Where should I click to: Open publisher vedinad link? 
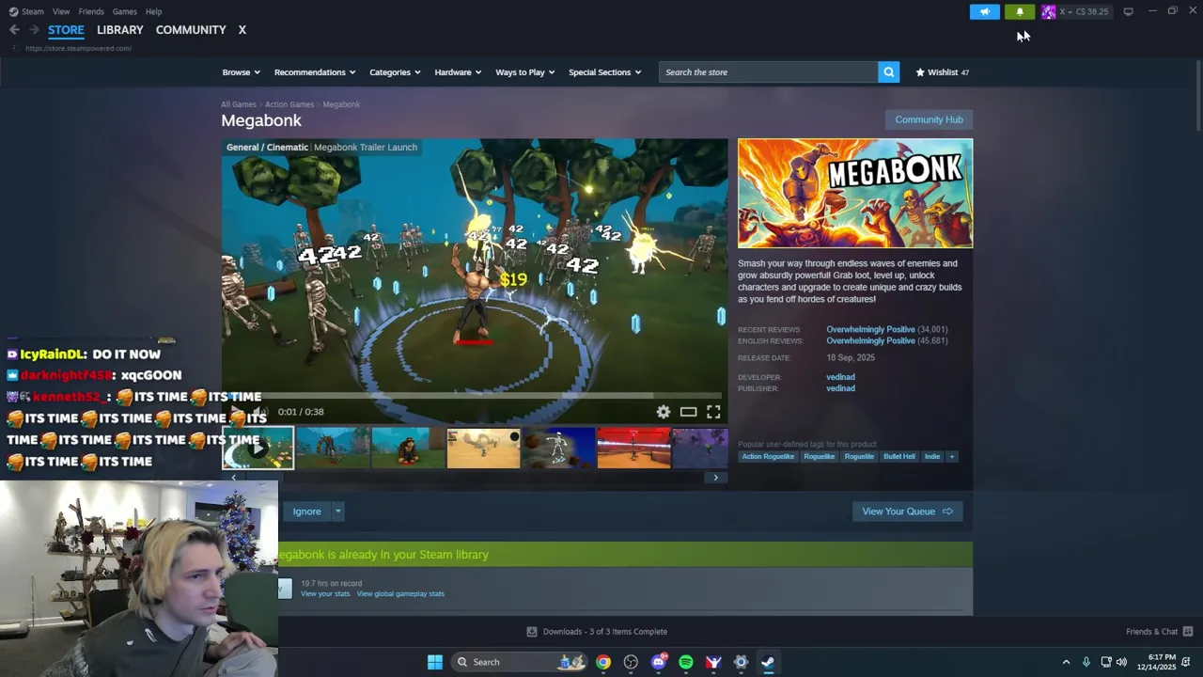point(840,388)
